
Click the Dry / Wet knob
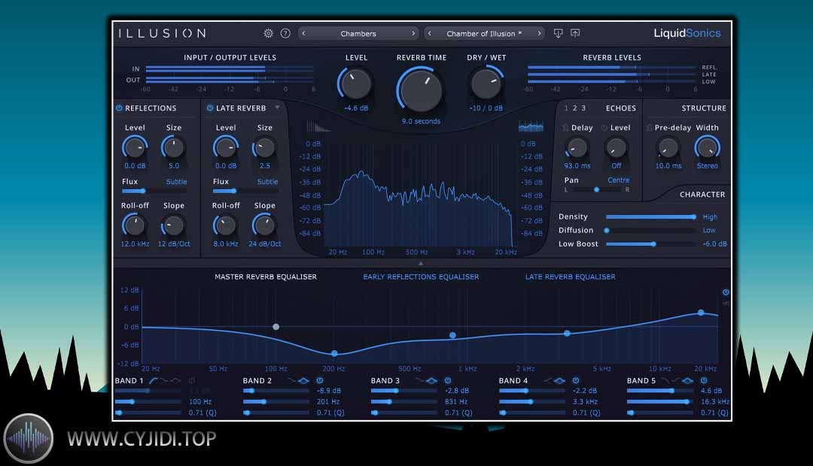(486, 84)
